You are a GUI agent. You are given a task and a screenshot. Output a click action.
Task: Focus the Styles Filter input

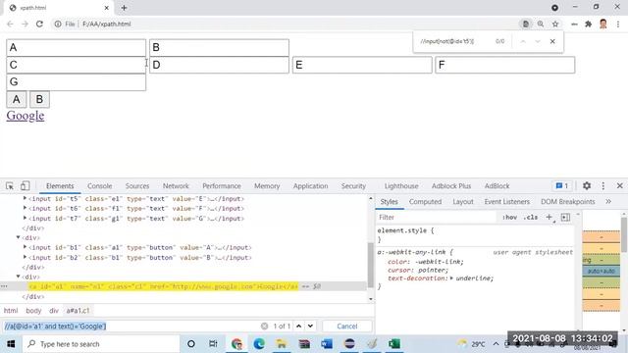pos(437,217)
